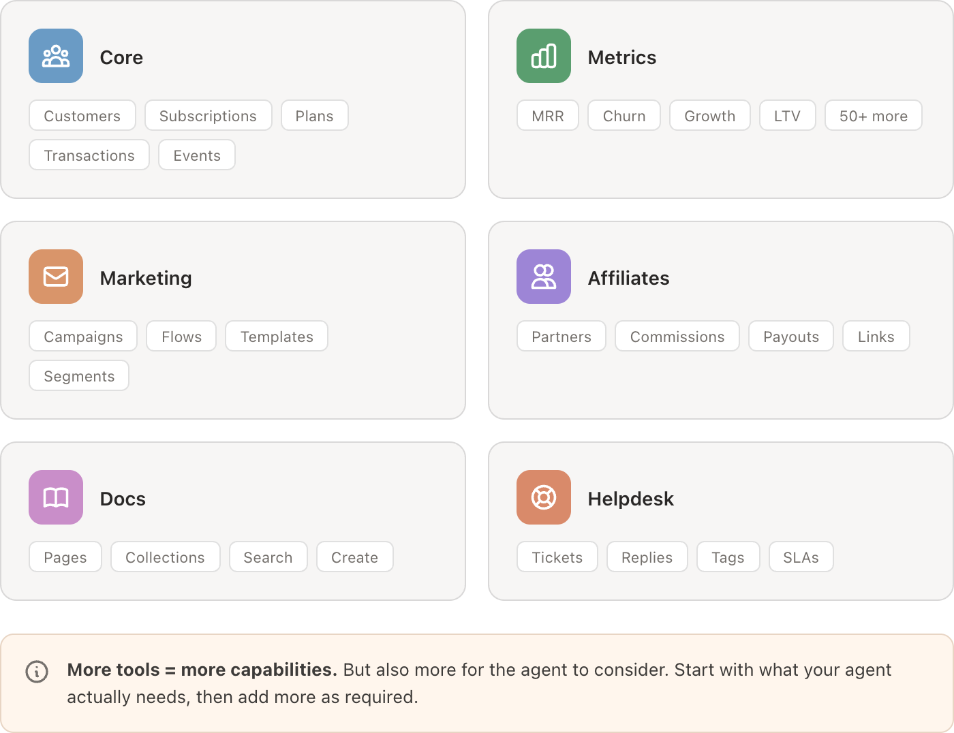Screen dimensions: 954x733
Task: Click the pink Docs book icon
Action: [56, 497]
